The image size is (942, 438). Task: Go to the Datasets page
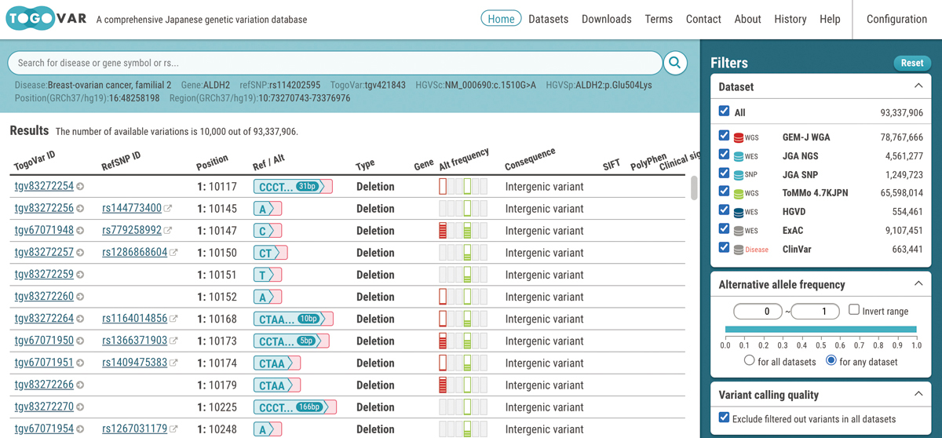(x=548, y=19)
